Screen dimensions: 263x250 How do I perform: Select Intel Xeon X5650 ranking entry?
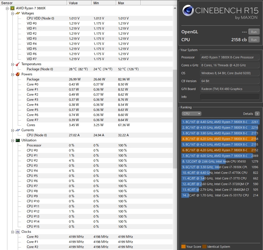(220, 161)
